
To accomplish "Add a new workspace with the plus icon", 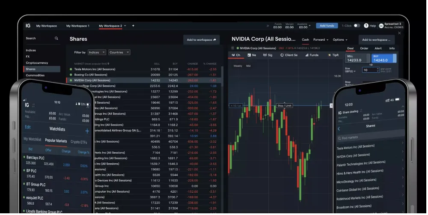I will coord(133,26).
